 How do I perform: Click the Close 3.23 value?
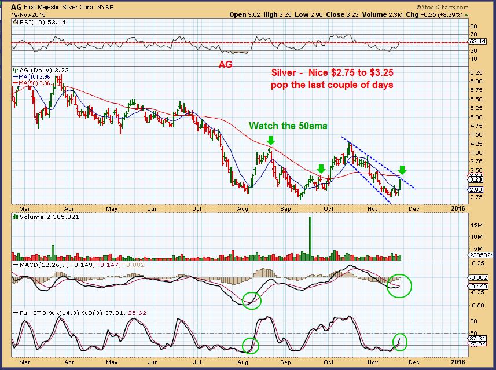pos(342,15)
